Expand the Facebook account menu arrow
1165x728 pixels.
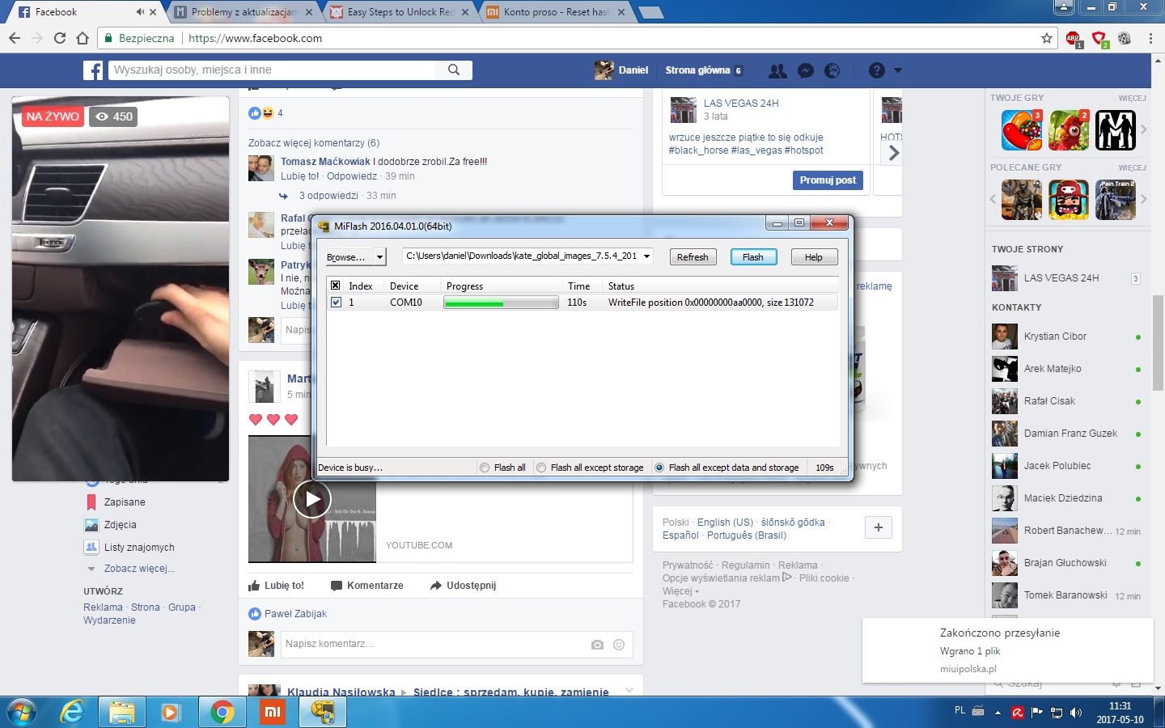coord(898,70)
